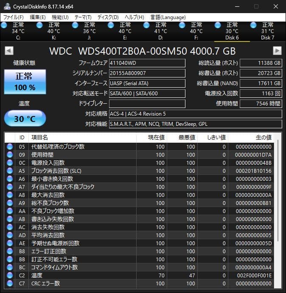The width and height of the screenshot is (286, 293).
Task: Click the 項目名 column header
Action: [x=82, y=138]
